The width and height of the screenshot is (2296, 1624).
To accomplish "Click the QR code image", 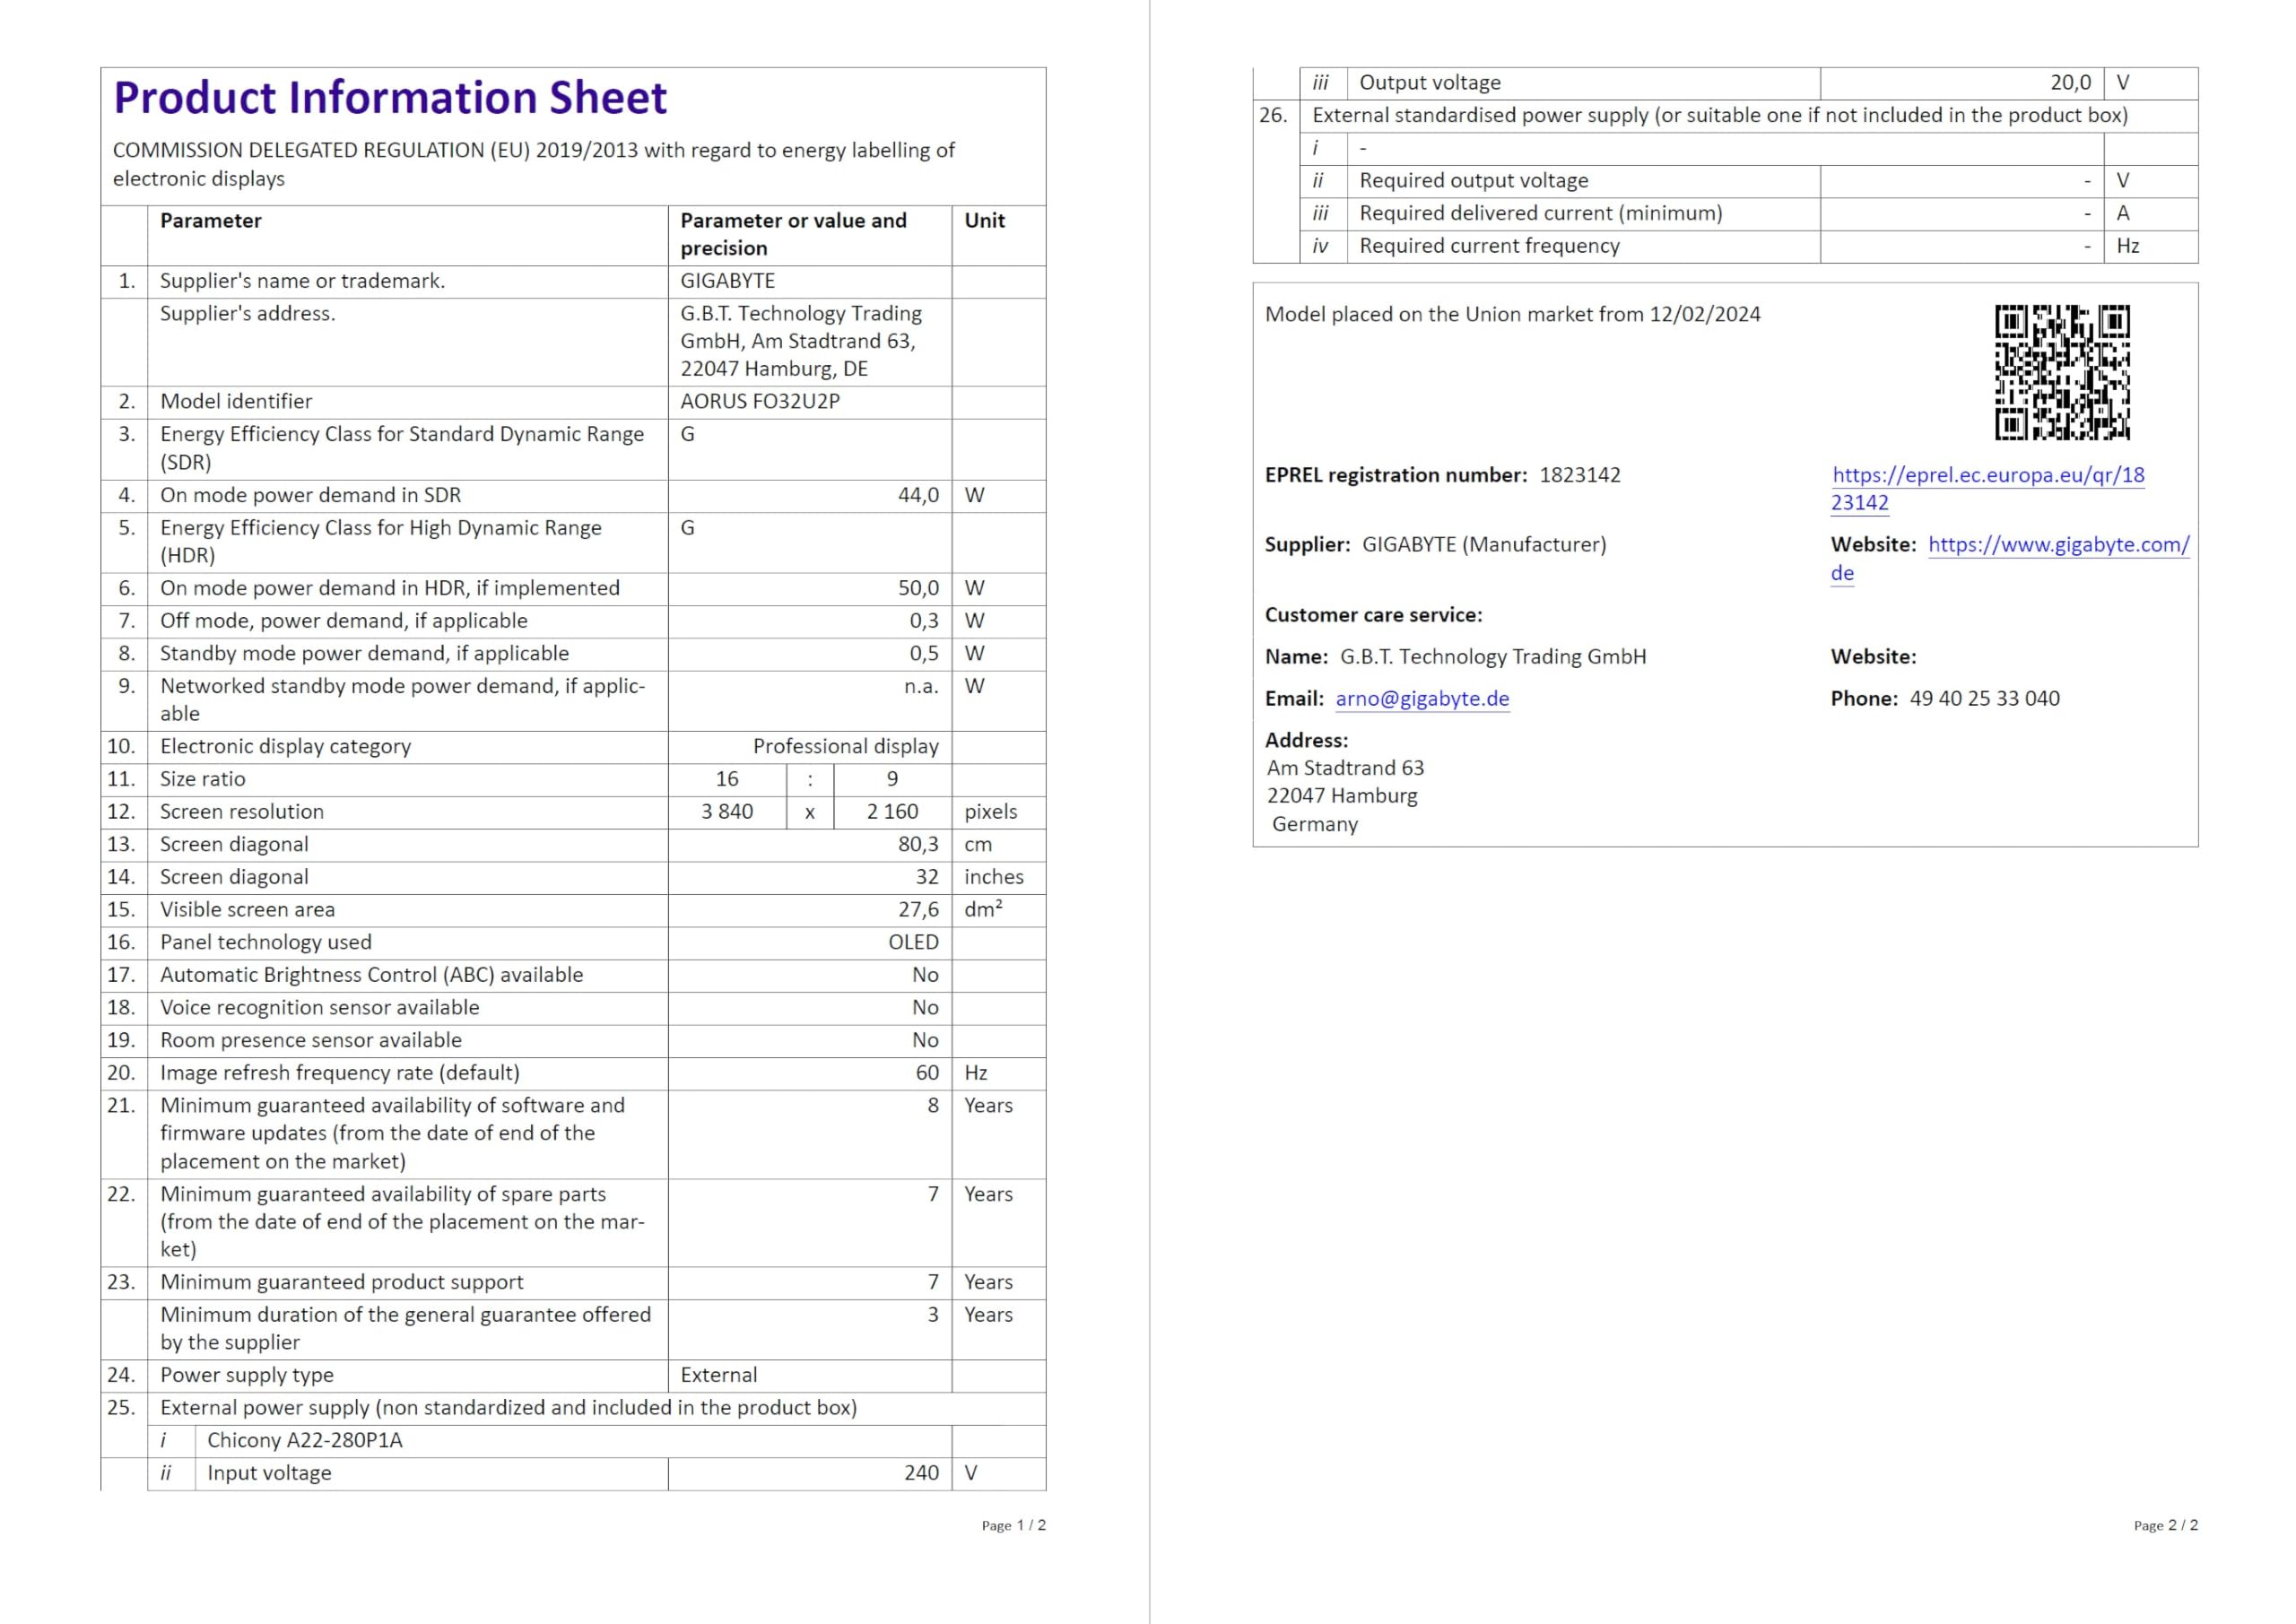I will (x=2062, y=373).
